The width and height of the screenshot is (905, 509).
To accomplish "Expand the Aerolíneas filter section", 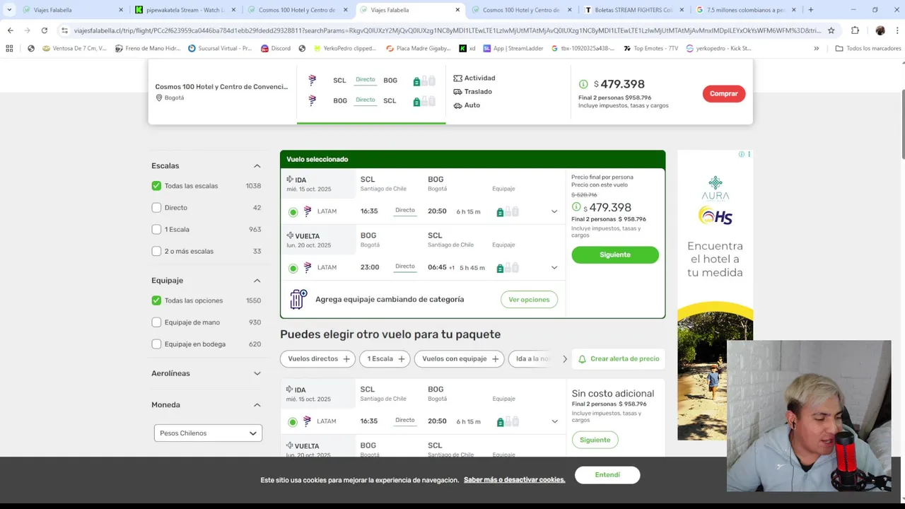I will point(257,373).
